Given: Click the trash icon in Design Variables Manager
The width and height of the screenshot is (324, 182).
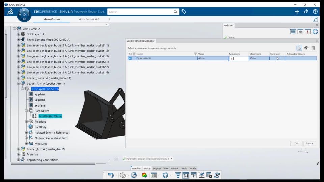Looking at the screenshot, I should [x=313, y=48].
